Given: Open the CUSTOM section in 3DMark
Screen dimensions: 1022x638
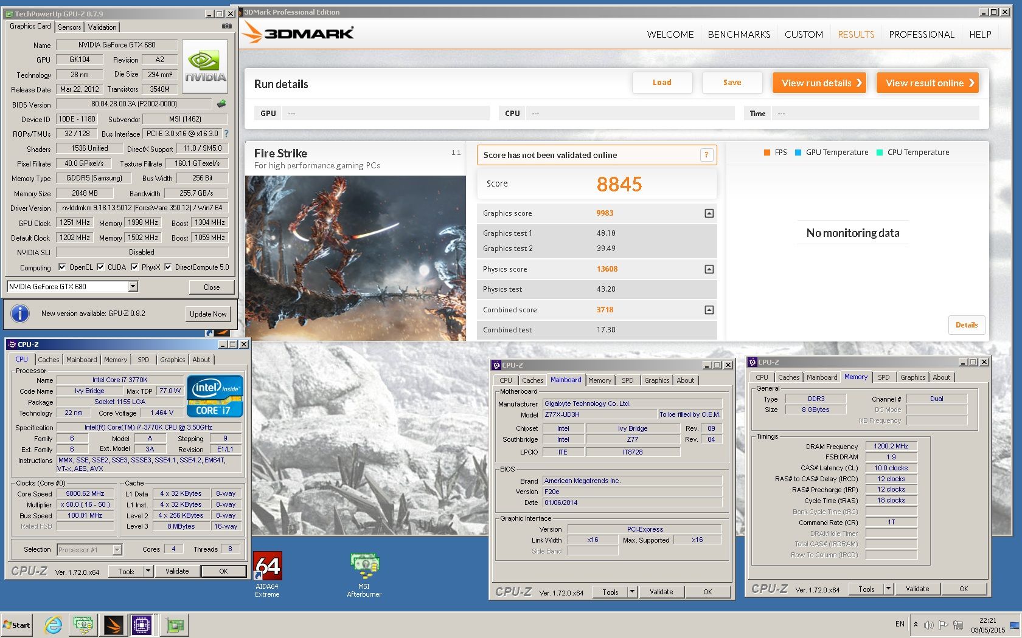Looking at the screenshot, I should [804, 35].
